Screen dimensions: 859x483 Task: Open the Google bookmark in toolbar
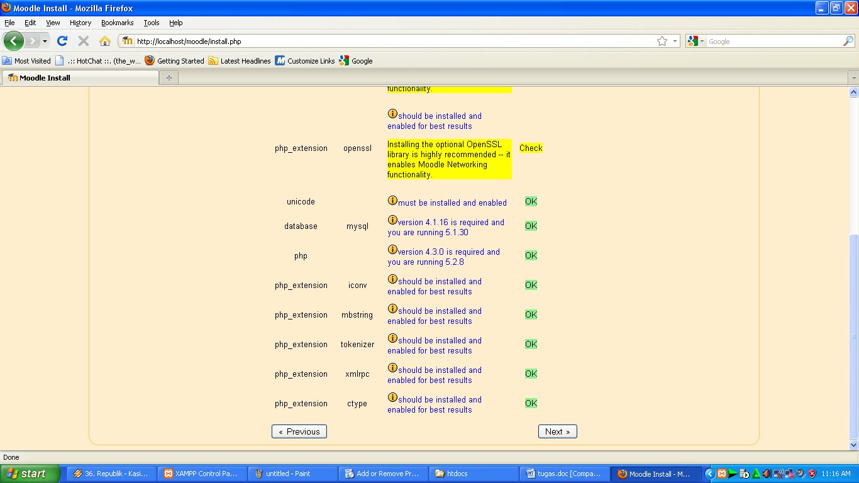coord(356,61)
